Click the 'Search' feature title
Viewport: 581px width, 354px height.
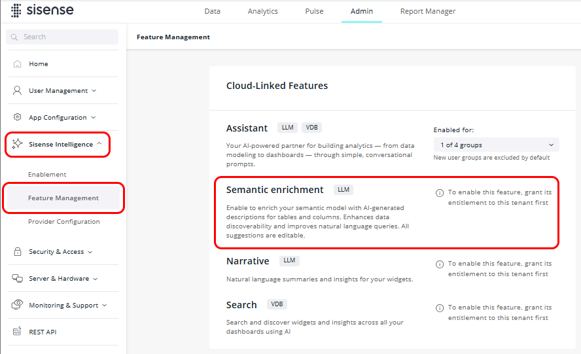(x=241, y=305)
